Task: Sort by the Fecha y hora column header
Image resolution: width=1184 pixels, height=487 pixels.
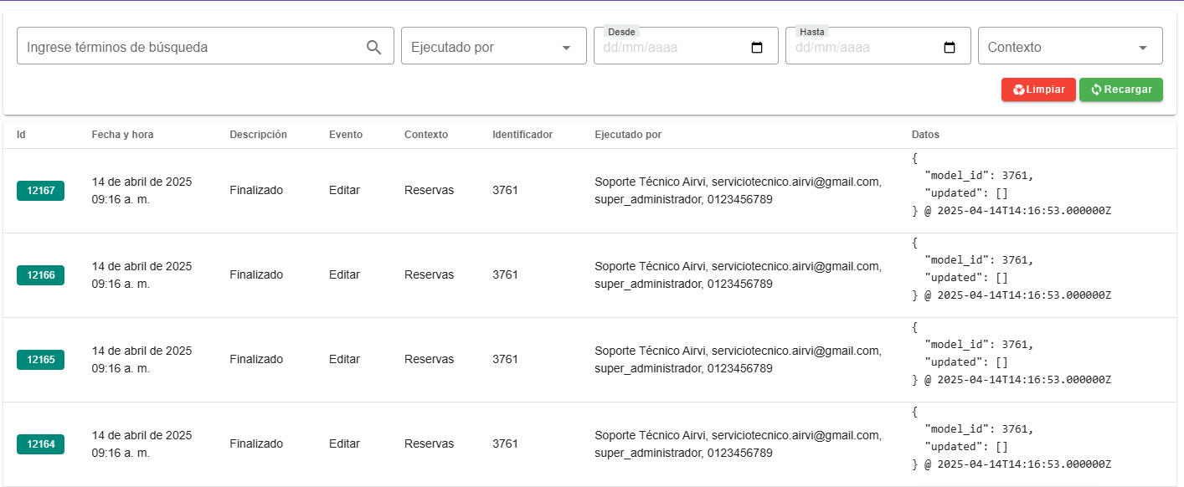Action: 122,135
